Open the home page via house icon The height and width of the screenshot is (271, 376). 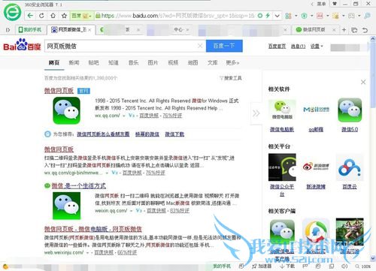[53, 16]
